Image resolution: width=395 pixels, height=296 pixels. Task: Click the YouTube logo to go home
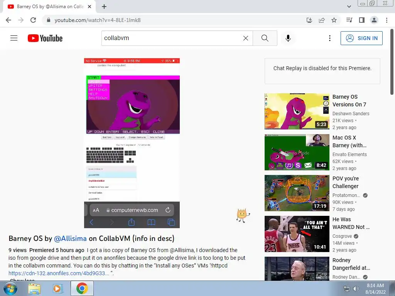coord(45,38)
